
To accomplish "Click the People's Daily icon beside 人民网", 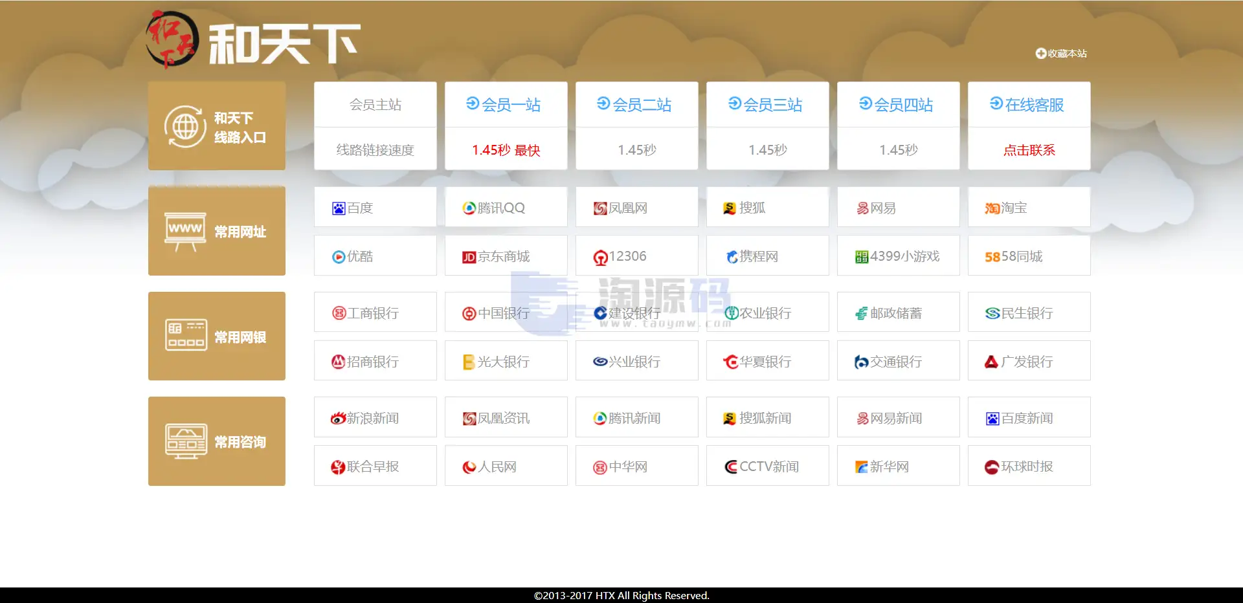I will [x=469, y=467].
